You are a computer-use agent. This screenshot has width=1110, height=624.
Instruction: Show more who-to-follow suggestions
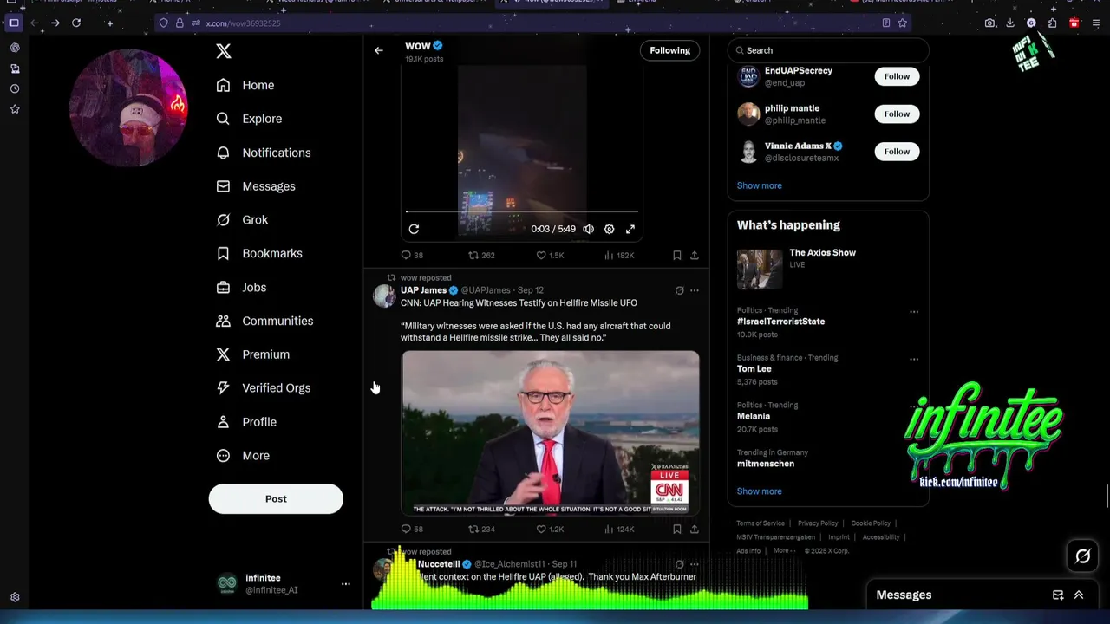[759, 185]
